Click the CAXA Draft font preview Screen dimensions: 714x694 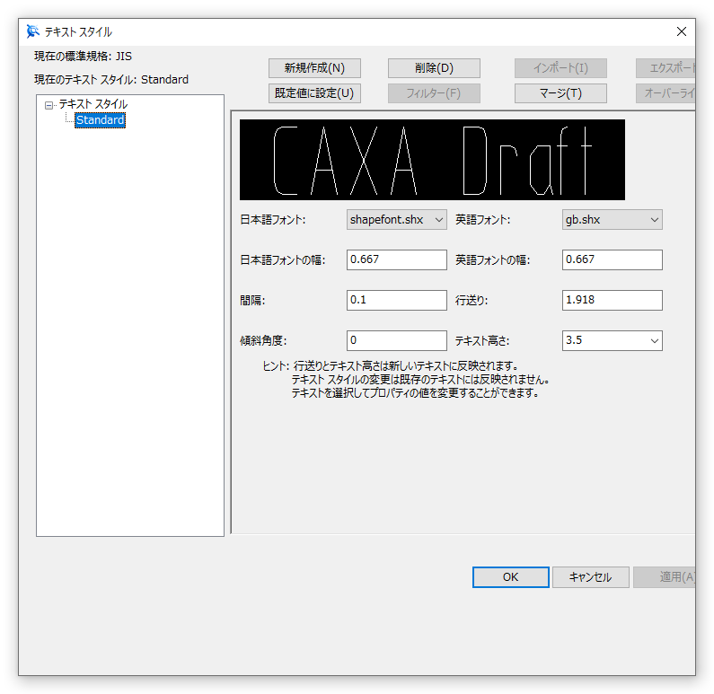[x=432, y=160]
